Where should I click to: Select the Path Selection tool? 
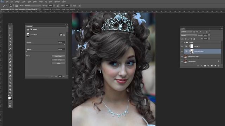(x=10, y=83)
